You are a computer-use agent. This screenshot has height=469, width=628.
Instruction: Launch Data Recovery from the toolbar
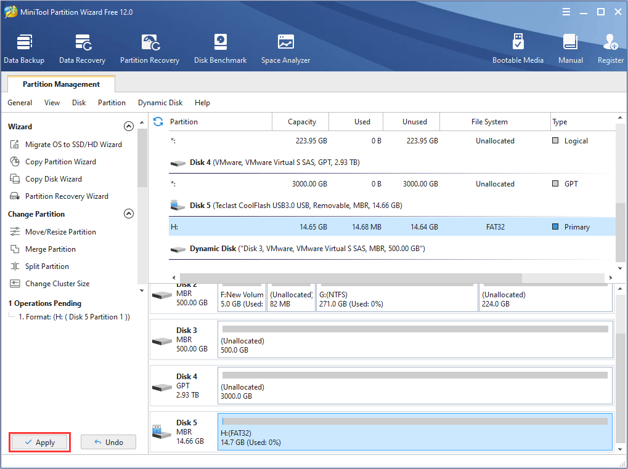click(x=82, y=49)
